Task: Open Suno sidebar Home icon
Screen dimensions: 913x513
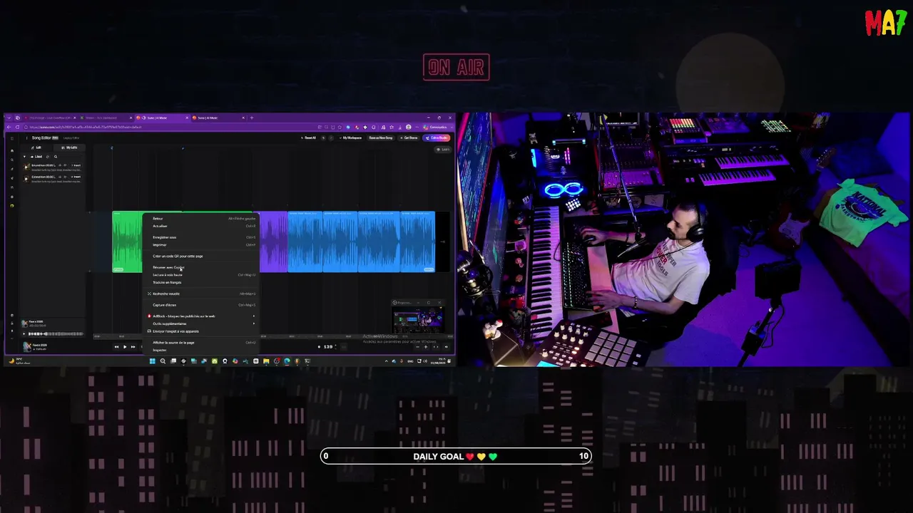Action: tap(11, 150)
